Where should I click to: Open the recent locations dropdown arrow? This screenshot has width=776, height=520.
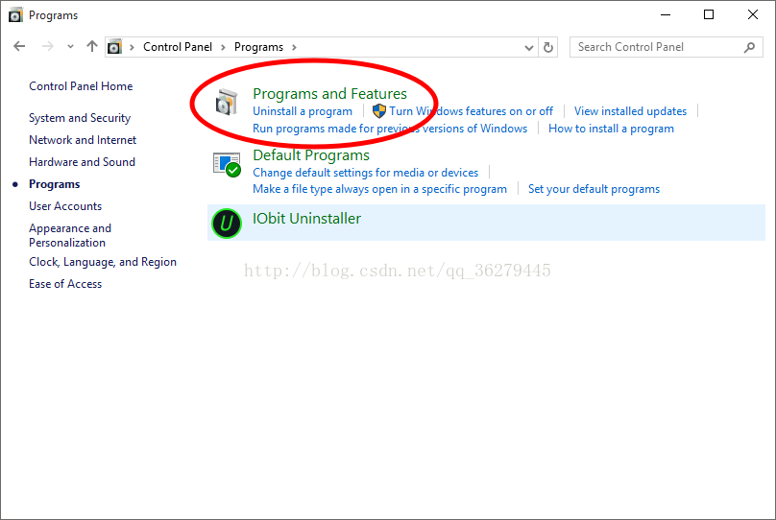pos(70,46)
